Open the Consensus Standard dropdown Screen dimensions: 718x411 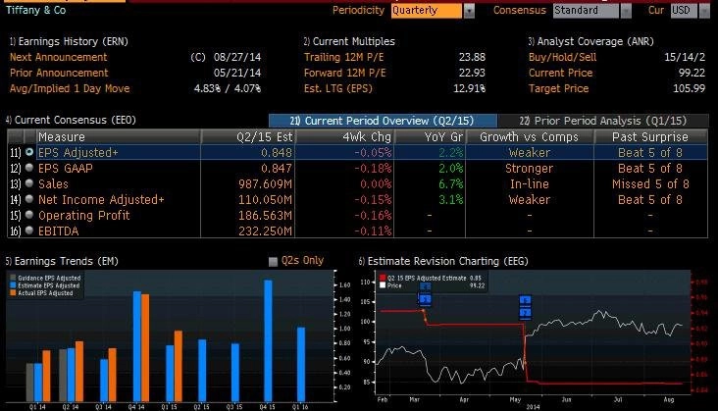point(626,11)
